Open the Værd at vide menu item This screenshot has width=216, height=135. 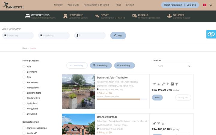tap(73, 5)
